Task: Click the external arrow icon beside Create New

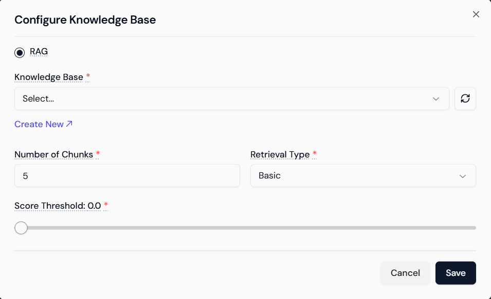Action: (69, 124)
